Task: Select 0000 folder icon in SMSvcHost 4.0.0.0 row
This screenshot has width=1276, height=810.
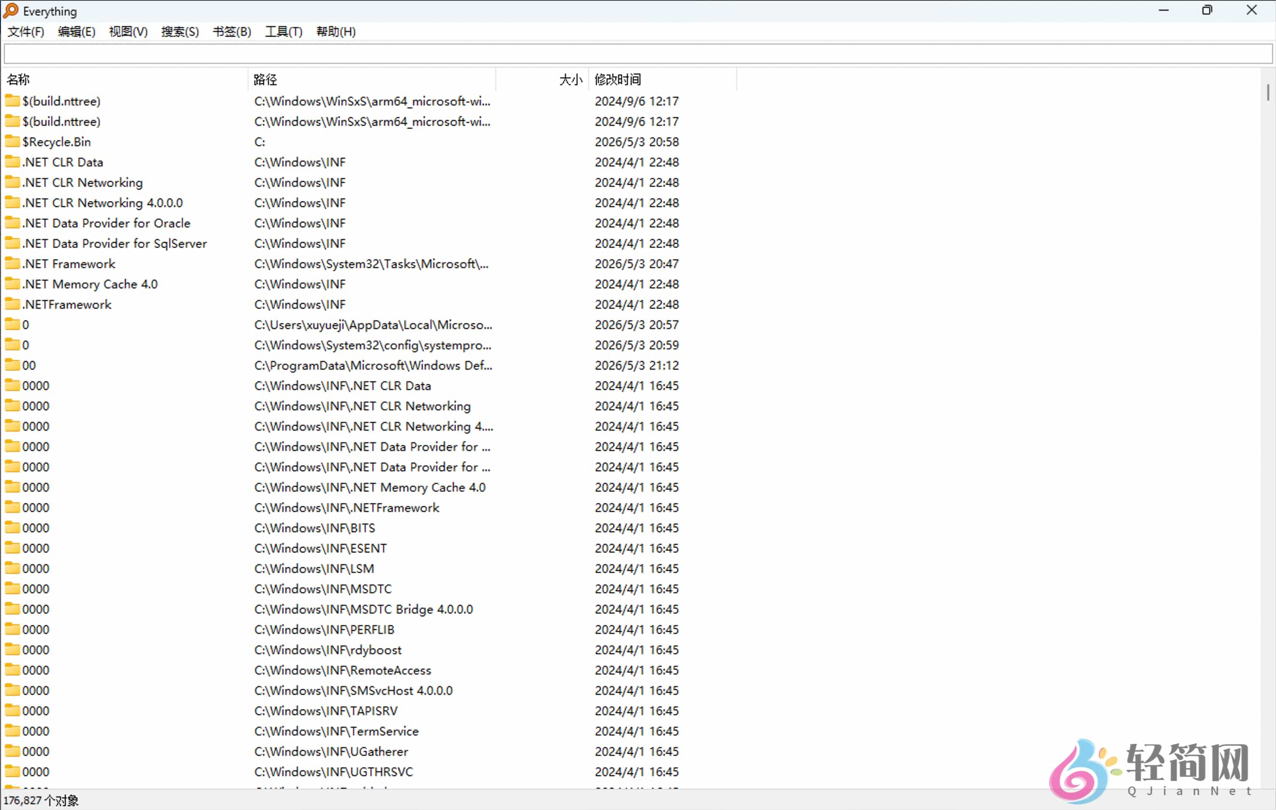Action: (x=12, y=690)
